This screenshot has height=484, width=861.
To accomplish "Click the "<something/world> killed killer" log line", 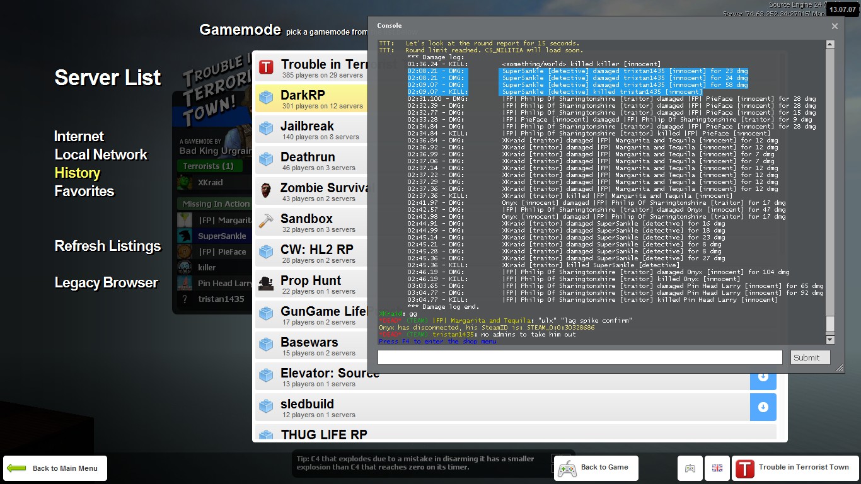I will click(533, 64).
